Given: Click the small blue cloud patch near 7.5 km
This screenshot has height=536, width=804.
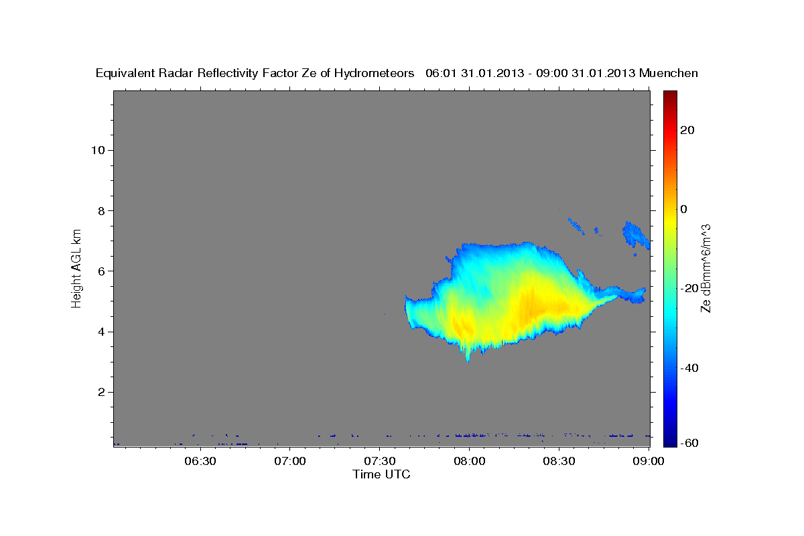Looking at the screenshot, I should [635, 234].
